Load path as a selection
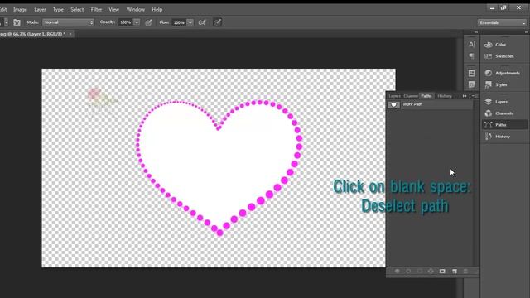 pyautogui.click(x=420, y=271)
